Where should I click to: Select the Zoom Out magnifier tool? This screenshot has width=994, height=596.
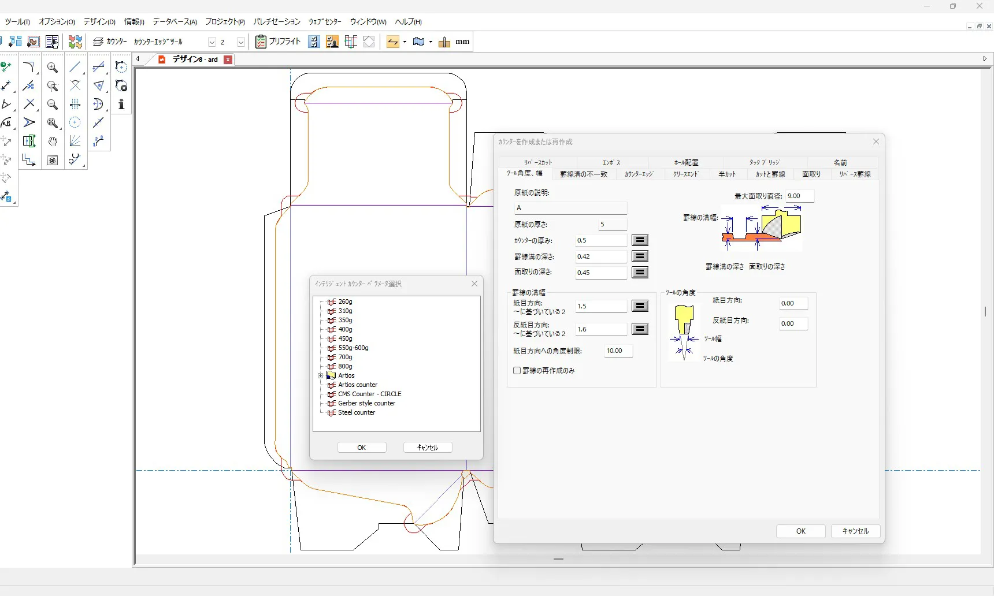(52, 105)
